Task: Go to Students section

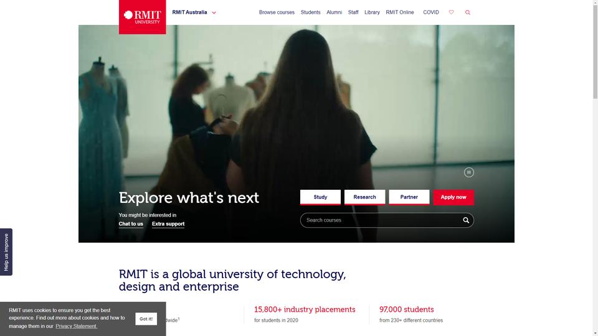Action: pos(310,12)
